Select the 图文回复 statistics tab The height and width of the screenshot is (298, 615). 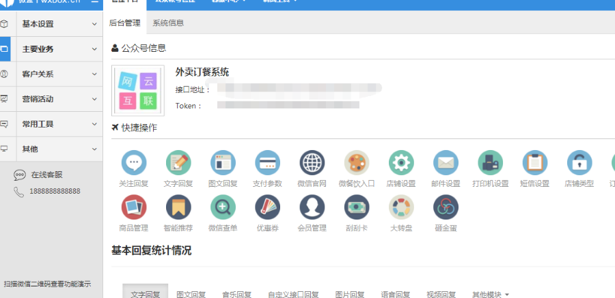pyautogui.click(x=191, y=294)
